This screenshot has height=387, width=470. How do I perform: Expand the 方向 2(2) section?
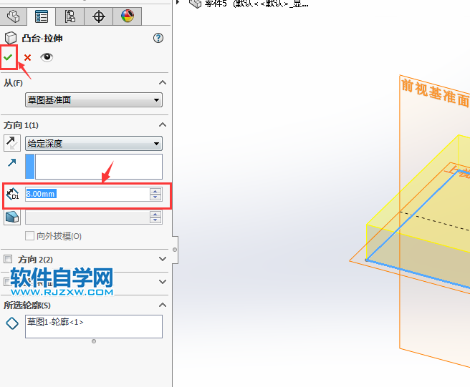point(163,259)
